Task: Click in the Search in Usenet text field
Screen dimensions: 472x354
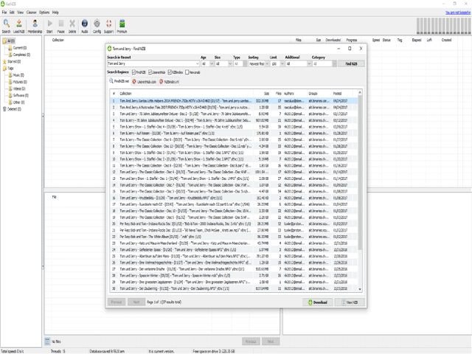Action: coord(151,64)
